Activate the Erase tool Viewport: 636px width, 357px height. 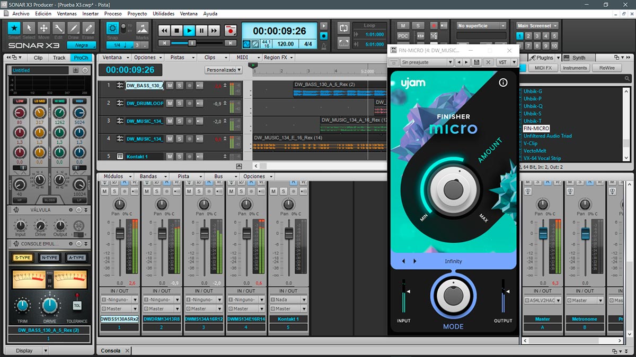click(x=88, y=28)
